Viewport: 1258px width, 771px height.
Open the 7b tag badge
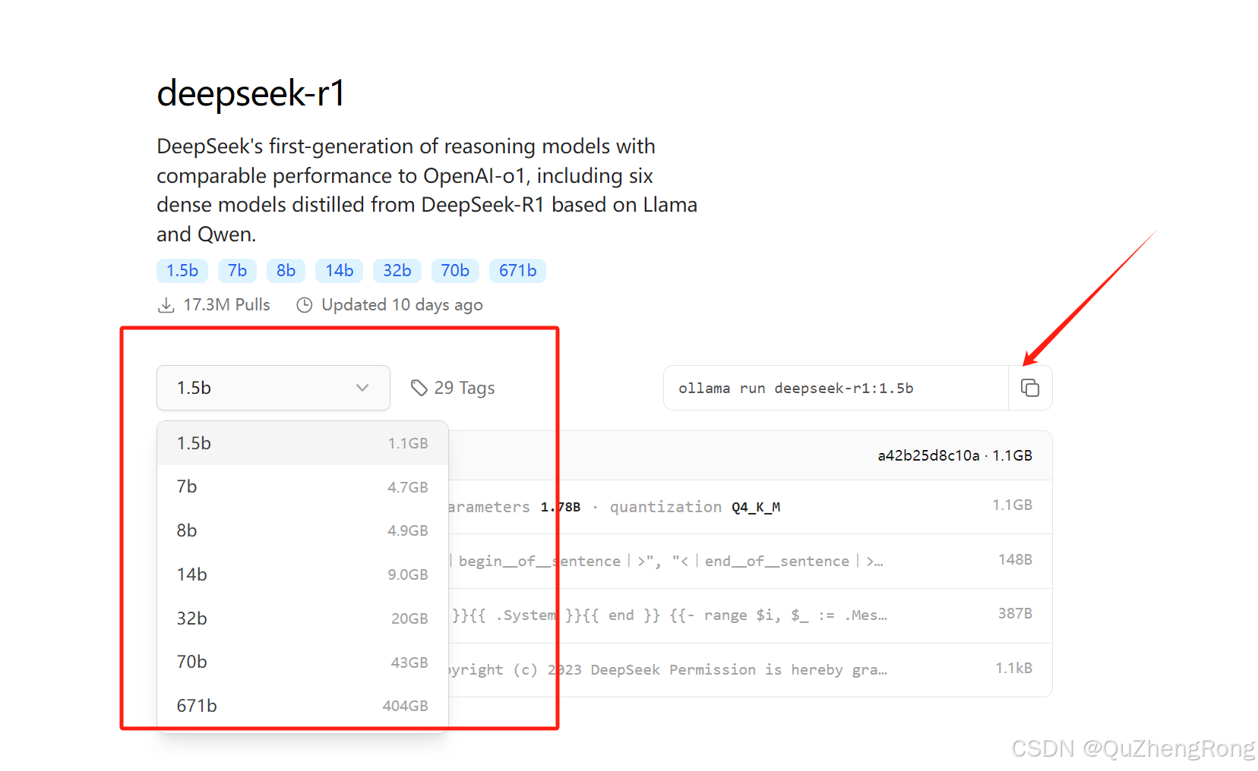[237, 271]
